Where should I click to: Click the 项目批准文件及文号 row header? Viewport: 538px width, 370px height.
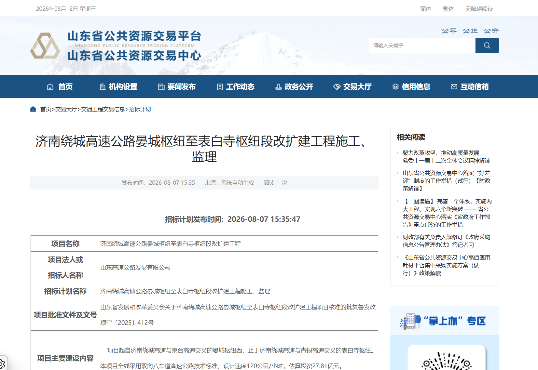tap(65, 315)
